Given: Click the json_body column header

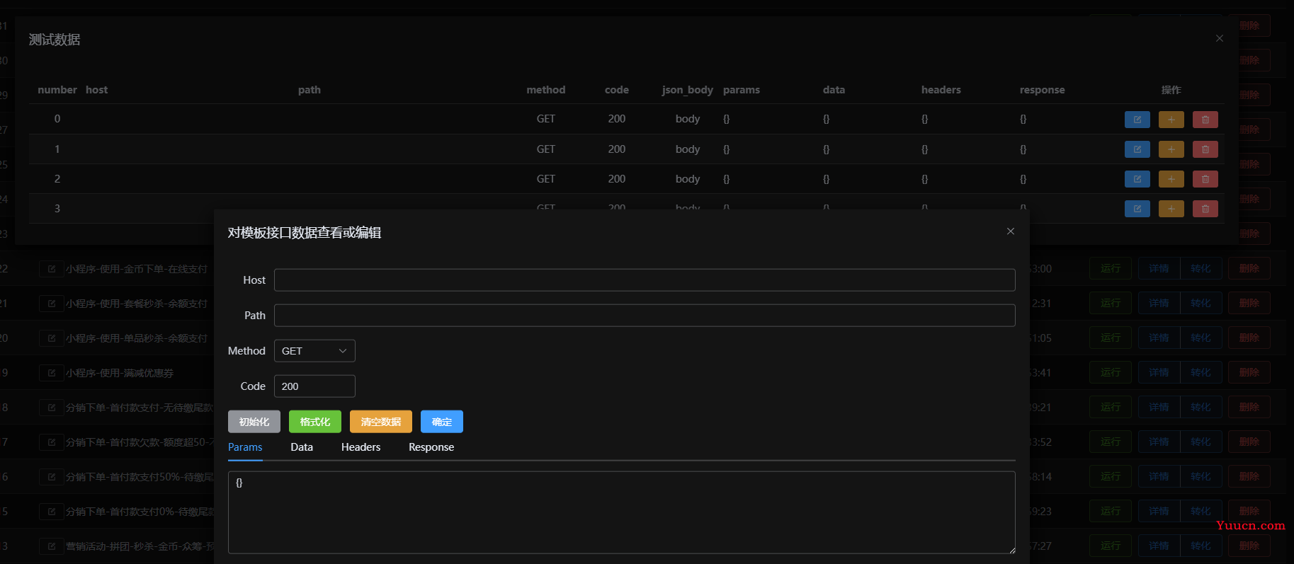Looking at the screenshot, I should coord(688,90).
